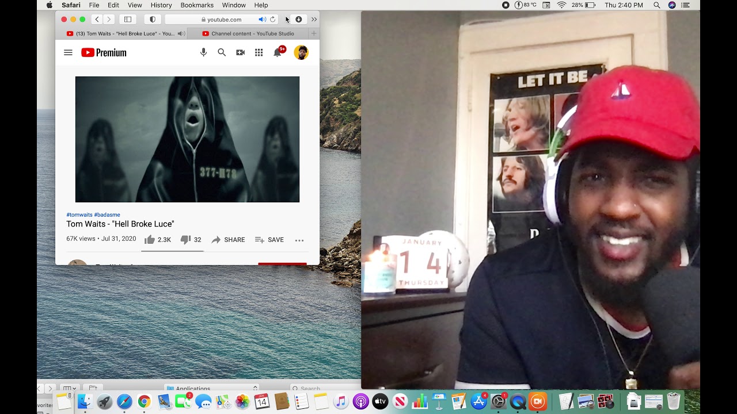Open the History menu
This screenshot has width=737, height=414.
161,5
